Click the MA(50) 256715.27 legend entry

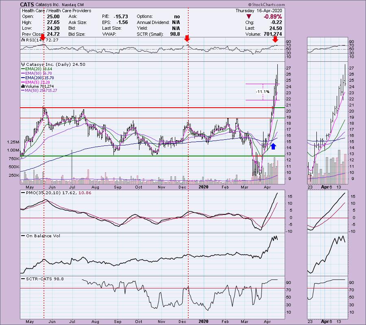(39, 91)
